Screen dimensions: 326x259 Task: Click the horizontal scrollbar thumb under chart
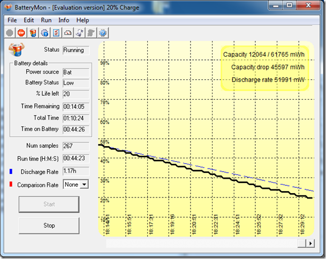[x=302, y=243]
